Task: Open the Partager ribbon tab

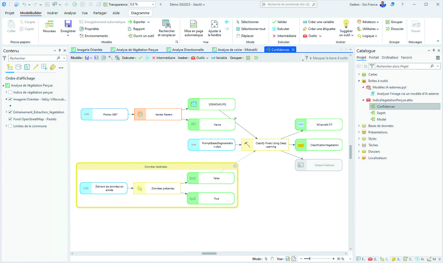Action: tap(100, 13)
